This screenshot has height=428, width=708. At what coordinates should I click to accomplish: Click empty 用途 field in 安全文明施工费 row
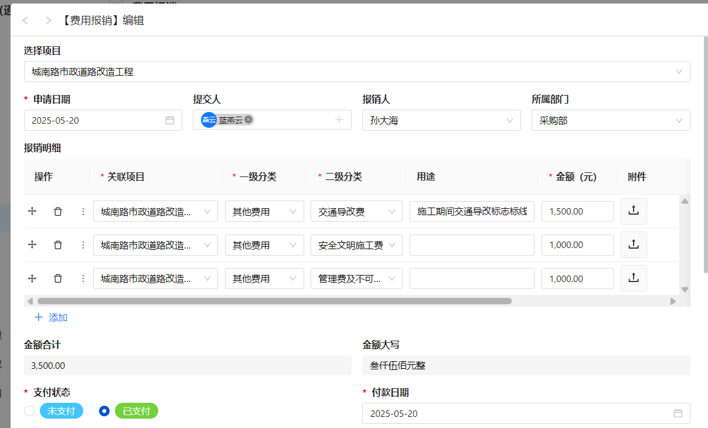(472, 245)
